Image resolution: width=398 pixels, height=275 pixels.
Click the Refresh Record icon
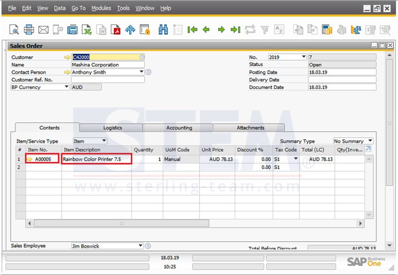pos(250,30)
